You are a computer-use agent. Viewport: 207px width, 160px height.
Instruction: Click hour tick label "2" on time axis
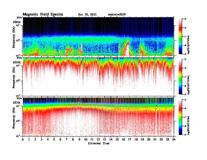[35, 140]
